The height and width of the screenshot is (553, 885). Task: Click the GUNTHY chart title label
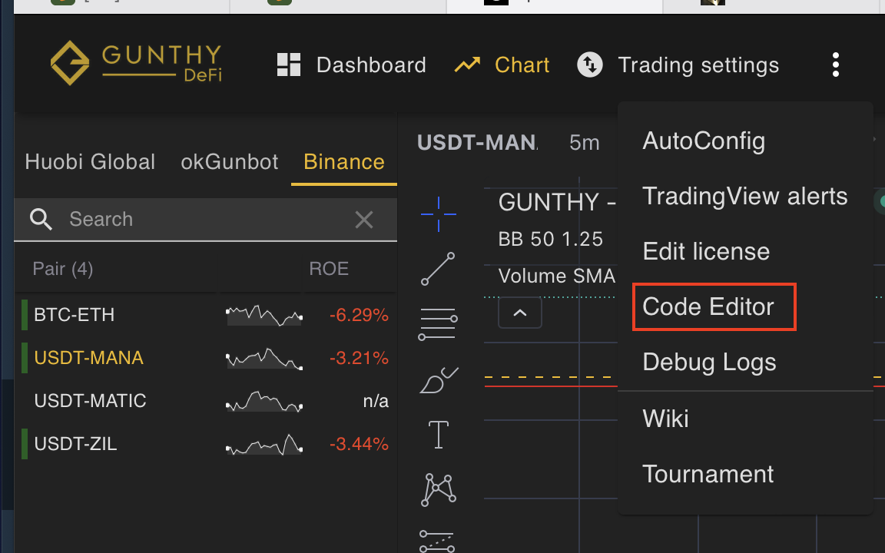click(x=556, y=202)
